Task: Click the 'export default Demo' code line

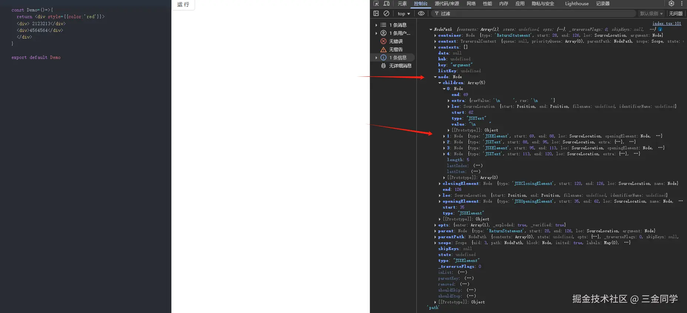Action: pos(36,57)
